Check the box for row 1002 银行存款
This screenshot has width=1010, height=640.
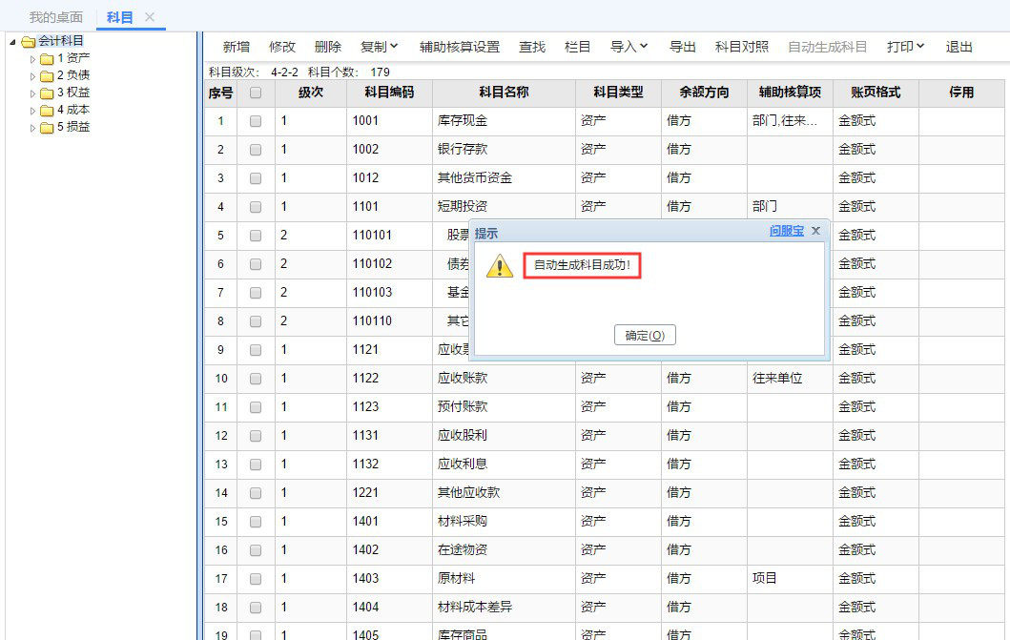[256, 150]
